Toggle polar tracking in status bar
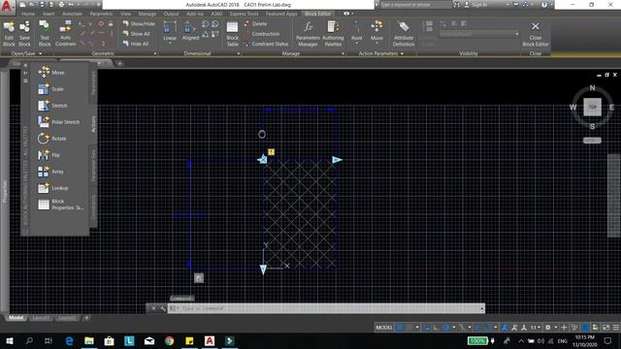 (446, 328)
